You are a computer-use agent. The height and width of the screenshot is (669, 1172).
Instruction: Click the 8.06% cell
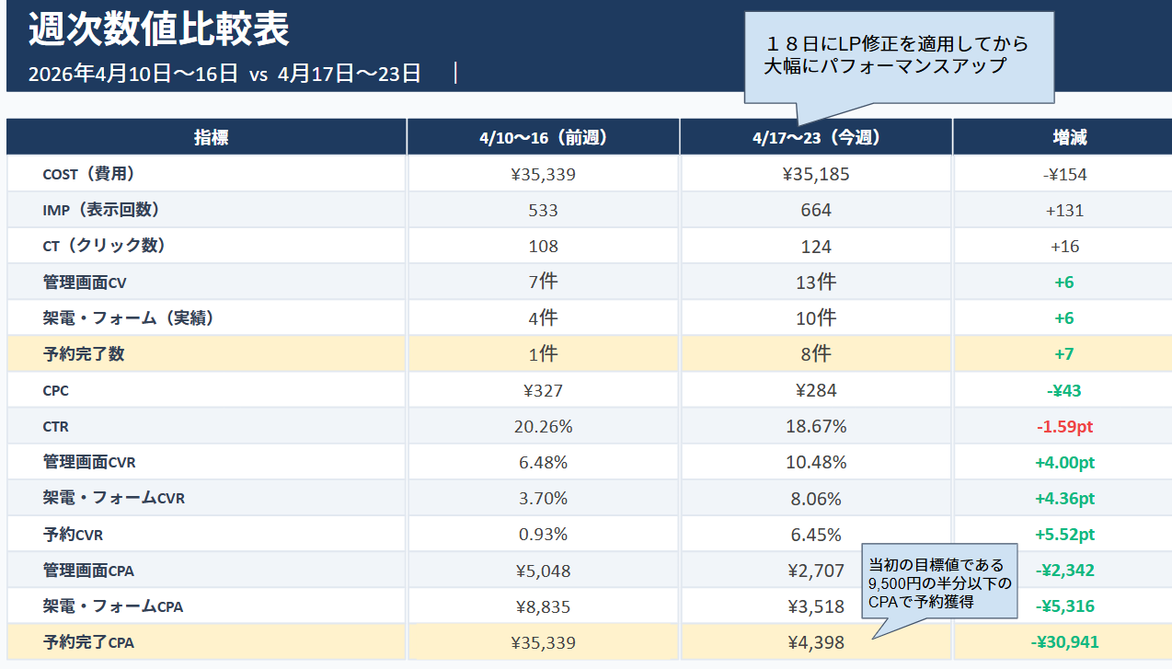[816, 498]
